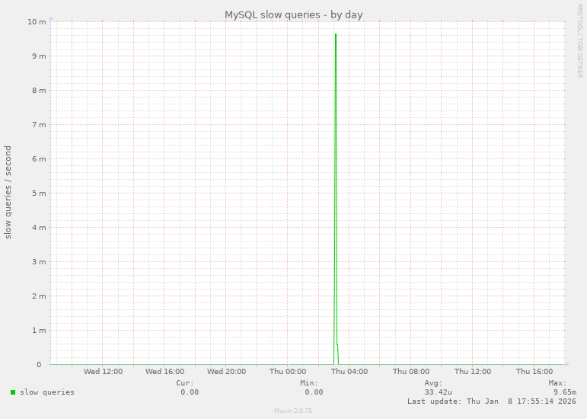Click the '3 m' y-axis label
The height and width of the screenshot is (419, 587).
pos(39,262)
